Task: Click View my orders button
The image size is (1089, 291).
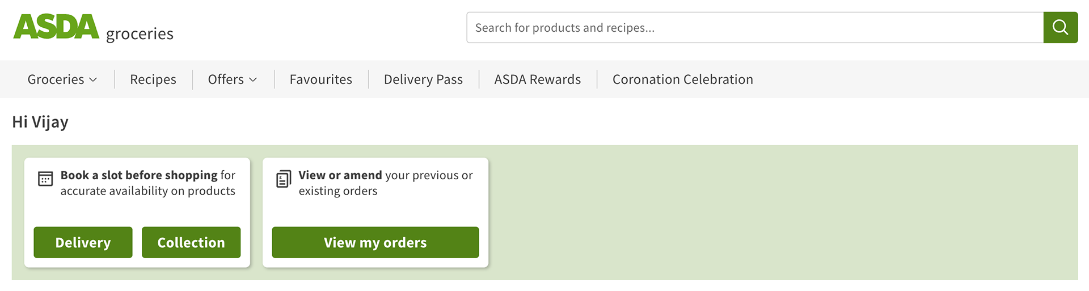Action: pos(375,242)
